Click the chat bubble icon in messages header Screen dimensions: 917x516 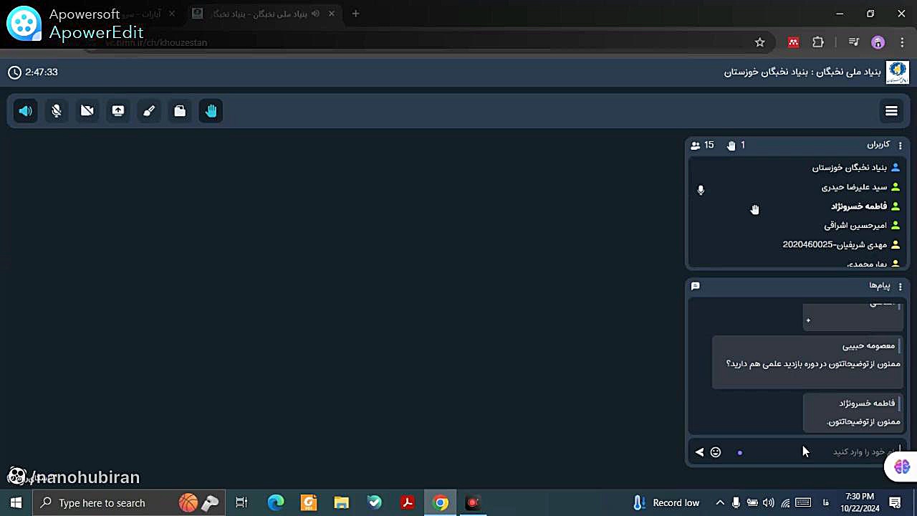pos(695,286)
